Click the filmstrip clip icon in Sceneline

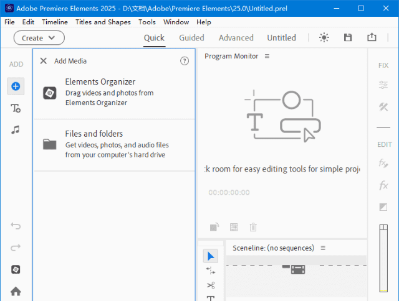click(298, 269)
